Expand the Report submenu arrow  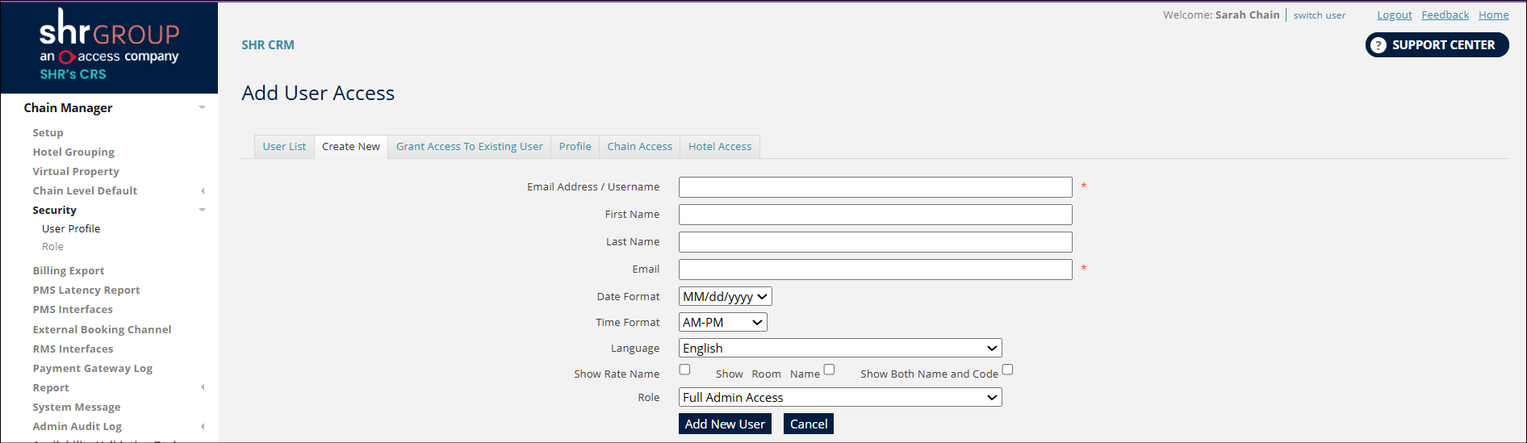pyautogui.click(x=203, y=387)
